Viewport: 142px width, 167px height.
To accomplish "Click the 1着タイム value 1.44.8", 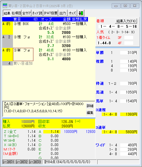I will [x=104, y=43].
